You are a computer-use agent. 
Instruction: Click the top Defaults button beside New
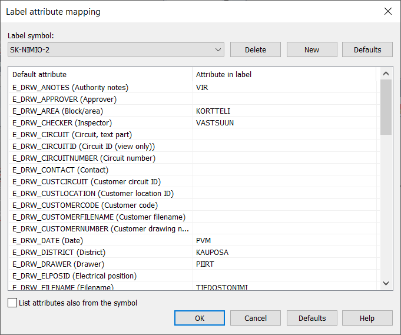(367, 50)
